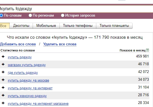
Task: Add 'купить одежду' with its plus icon
Action: pos(3,57)
